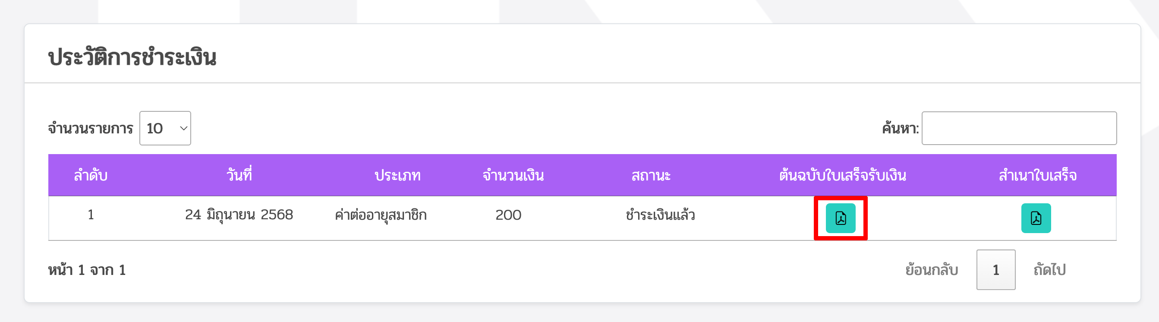Sort by the ประเภท column header
Image resolution: width=1159 pixels, height=322 pixels.
pos(397,175)
